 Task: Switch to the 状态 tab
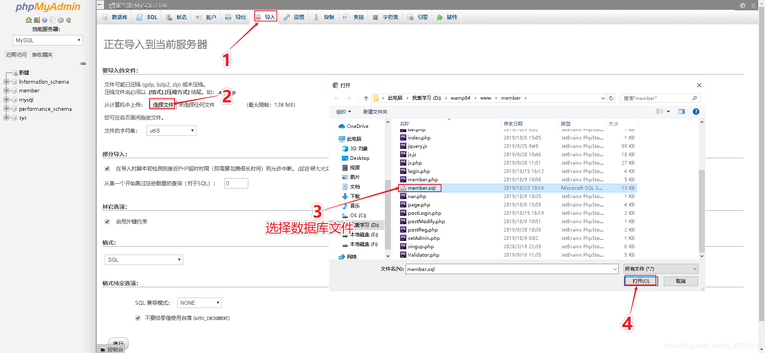pos(176,17)
